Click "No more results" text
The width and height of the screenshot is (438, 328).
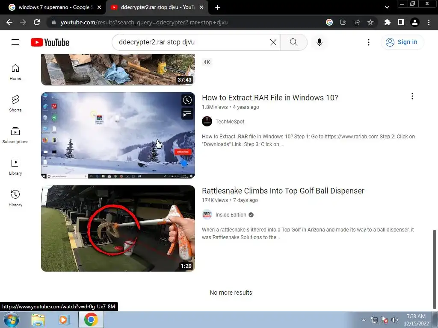pyautogui.click(x=231, y=293)
